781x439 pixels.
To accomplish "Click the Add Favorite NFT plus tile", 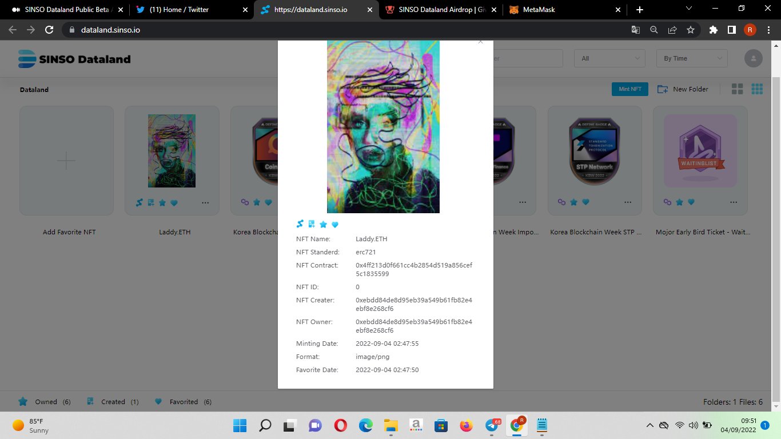I will (66, 161).
